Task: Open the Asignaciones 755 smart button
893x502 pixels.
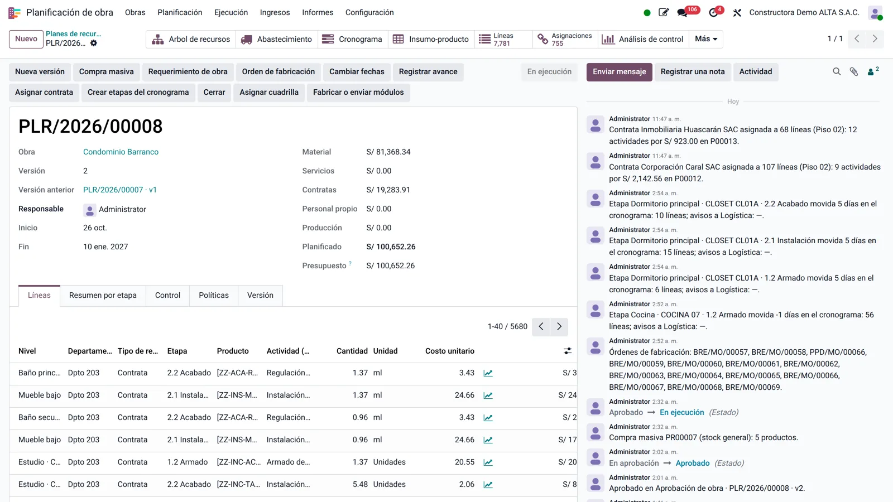Action: 565,39
